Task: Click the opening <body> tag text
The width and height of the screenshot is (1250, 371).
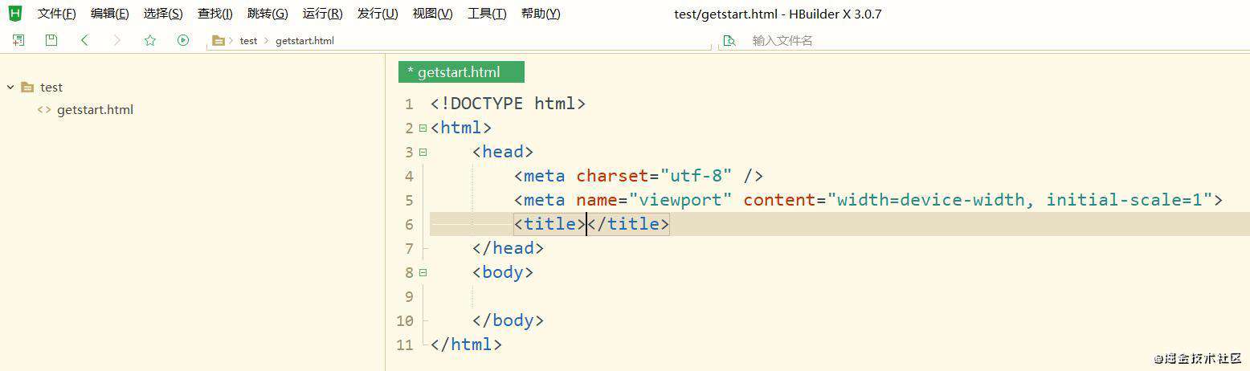Action: coord(503,272)
